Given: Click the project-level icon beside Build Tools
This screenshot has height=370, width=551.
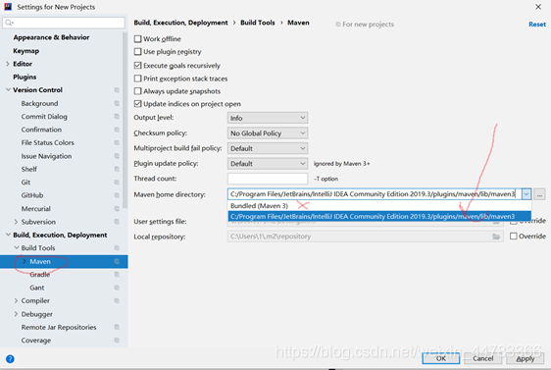Looking at the screenshot, I should 117,248.
